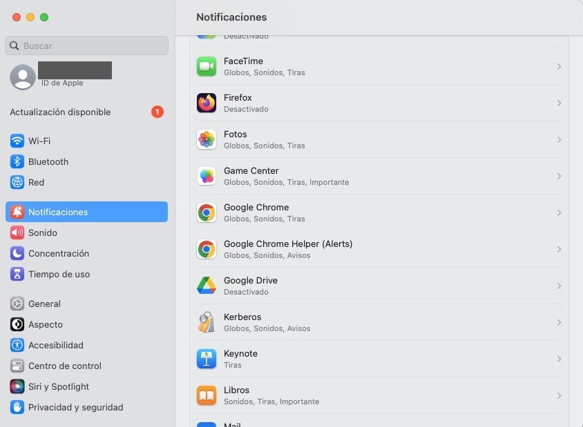This screenshot has height=427, width=583.
Task: Click the Tiempo de uso label
Action: [59, 274]
